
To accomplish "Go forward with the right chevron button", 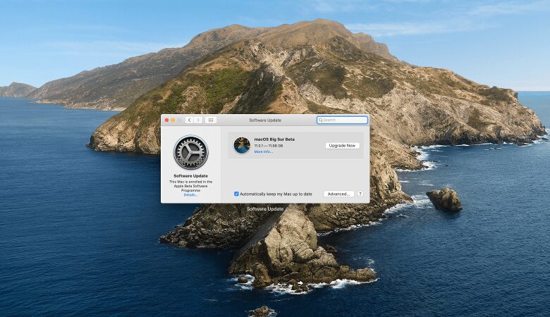I will 198,120.
